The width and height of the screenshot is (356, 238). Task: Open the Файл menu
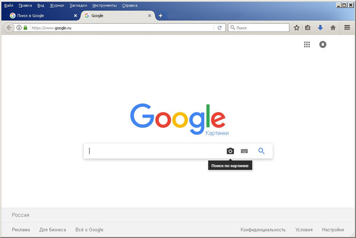(x=9, y=5)
